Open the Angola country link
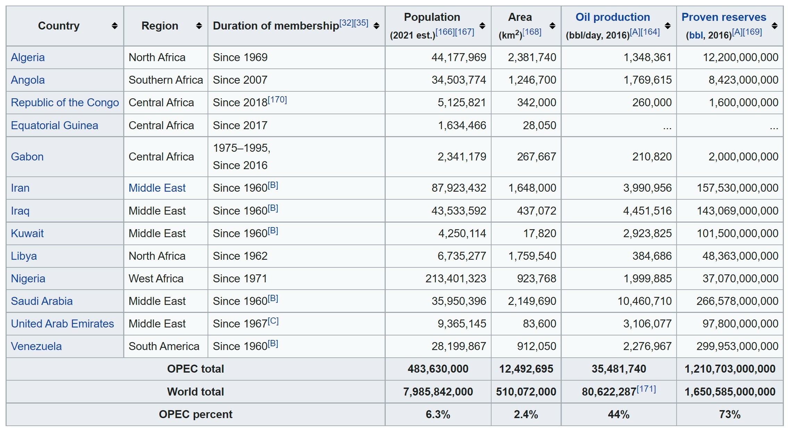 28,80
